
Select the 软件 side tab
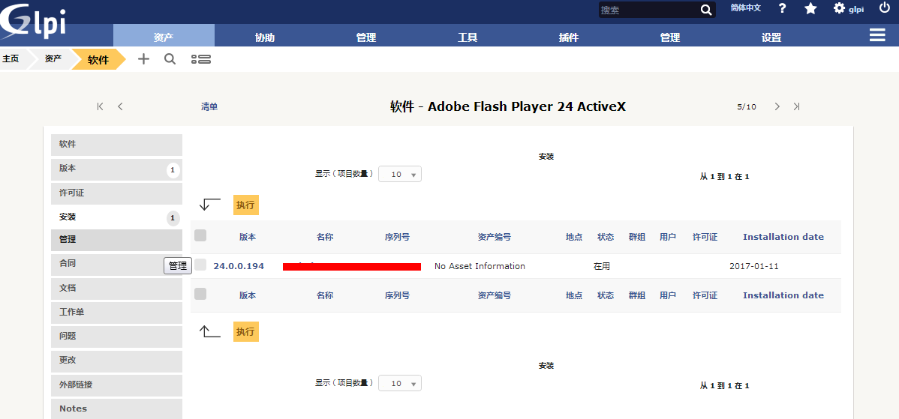(x=116, y=144)
